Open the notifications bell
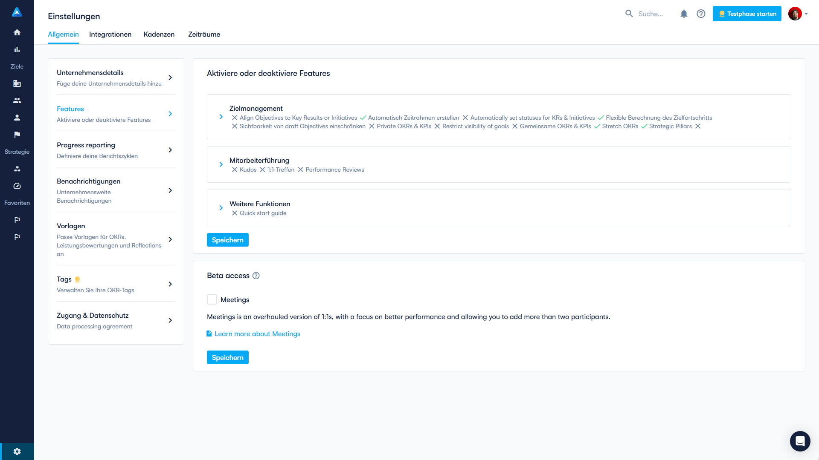The width and height of the screenshot is (819, 460). click(684, 14)
